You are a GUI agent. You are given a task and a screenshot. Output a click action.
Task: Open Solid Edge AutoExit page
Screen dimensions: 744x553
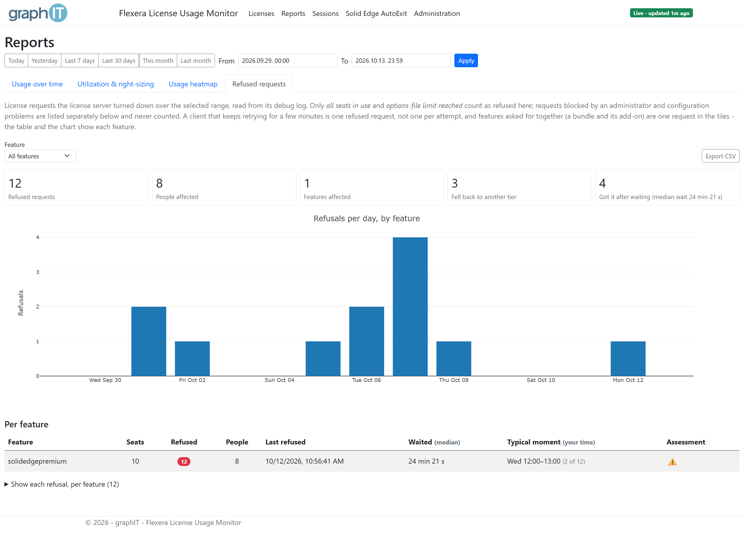376,13
